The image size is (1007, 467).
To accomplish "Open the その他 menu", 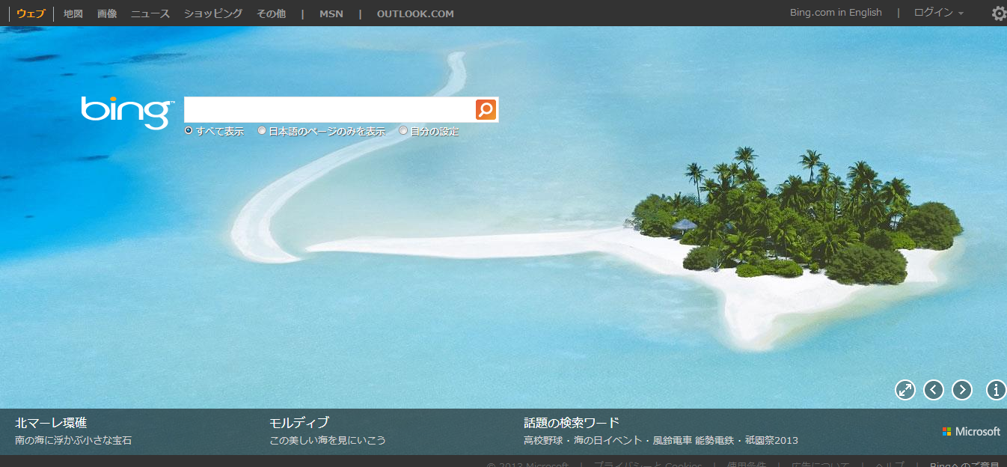I will 271,13.
